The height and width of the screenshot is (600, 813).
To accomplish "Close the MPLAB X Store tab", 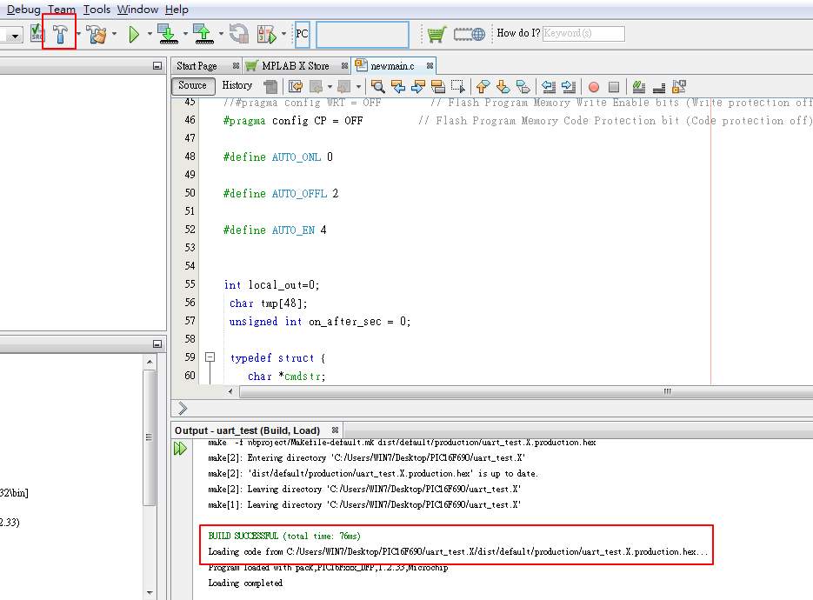I will coord(344,66).
